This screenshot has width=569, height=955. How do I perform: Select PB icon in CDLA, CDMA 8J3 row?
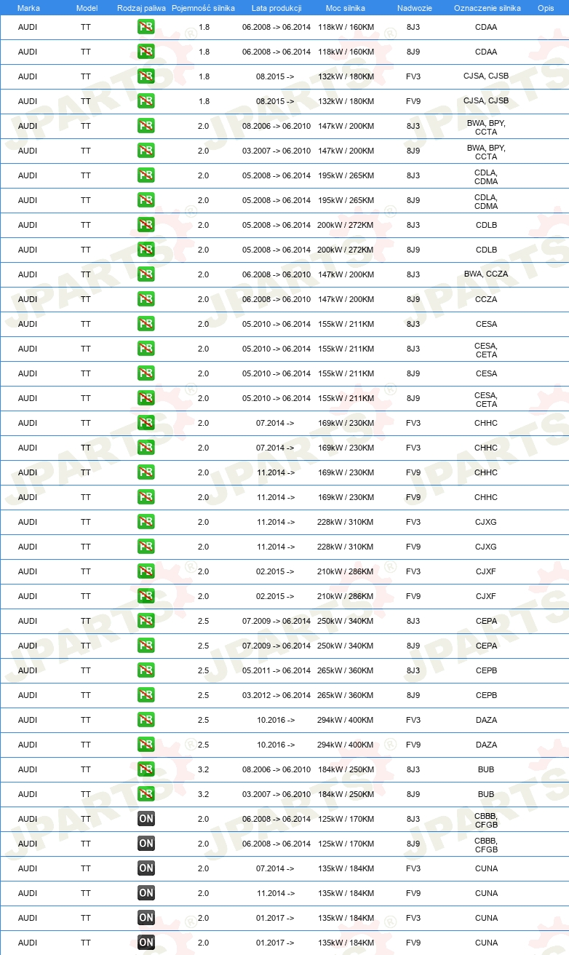click(146, 175)
